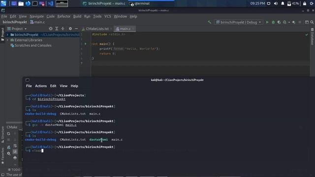Click the Collapse All icon in Project panel
Image resolution: width=315 pixels, height=177 pixels.
click(x=63, y=29)
